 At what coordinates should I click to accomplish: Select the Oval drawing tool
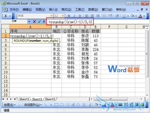tap(62, 105)
